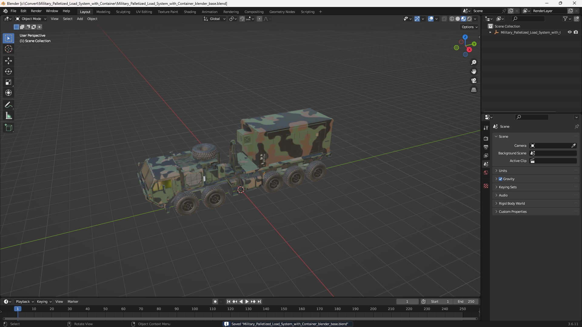Viewport: 582px width, 327px height.
Task: Click the zoom view magnifier icon
Action: (474, 62)
